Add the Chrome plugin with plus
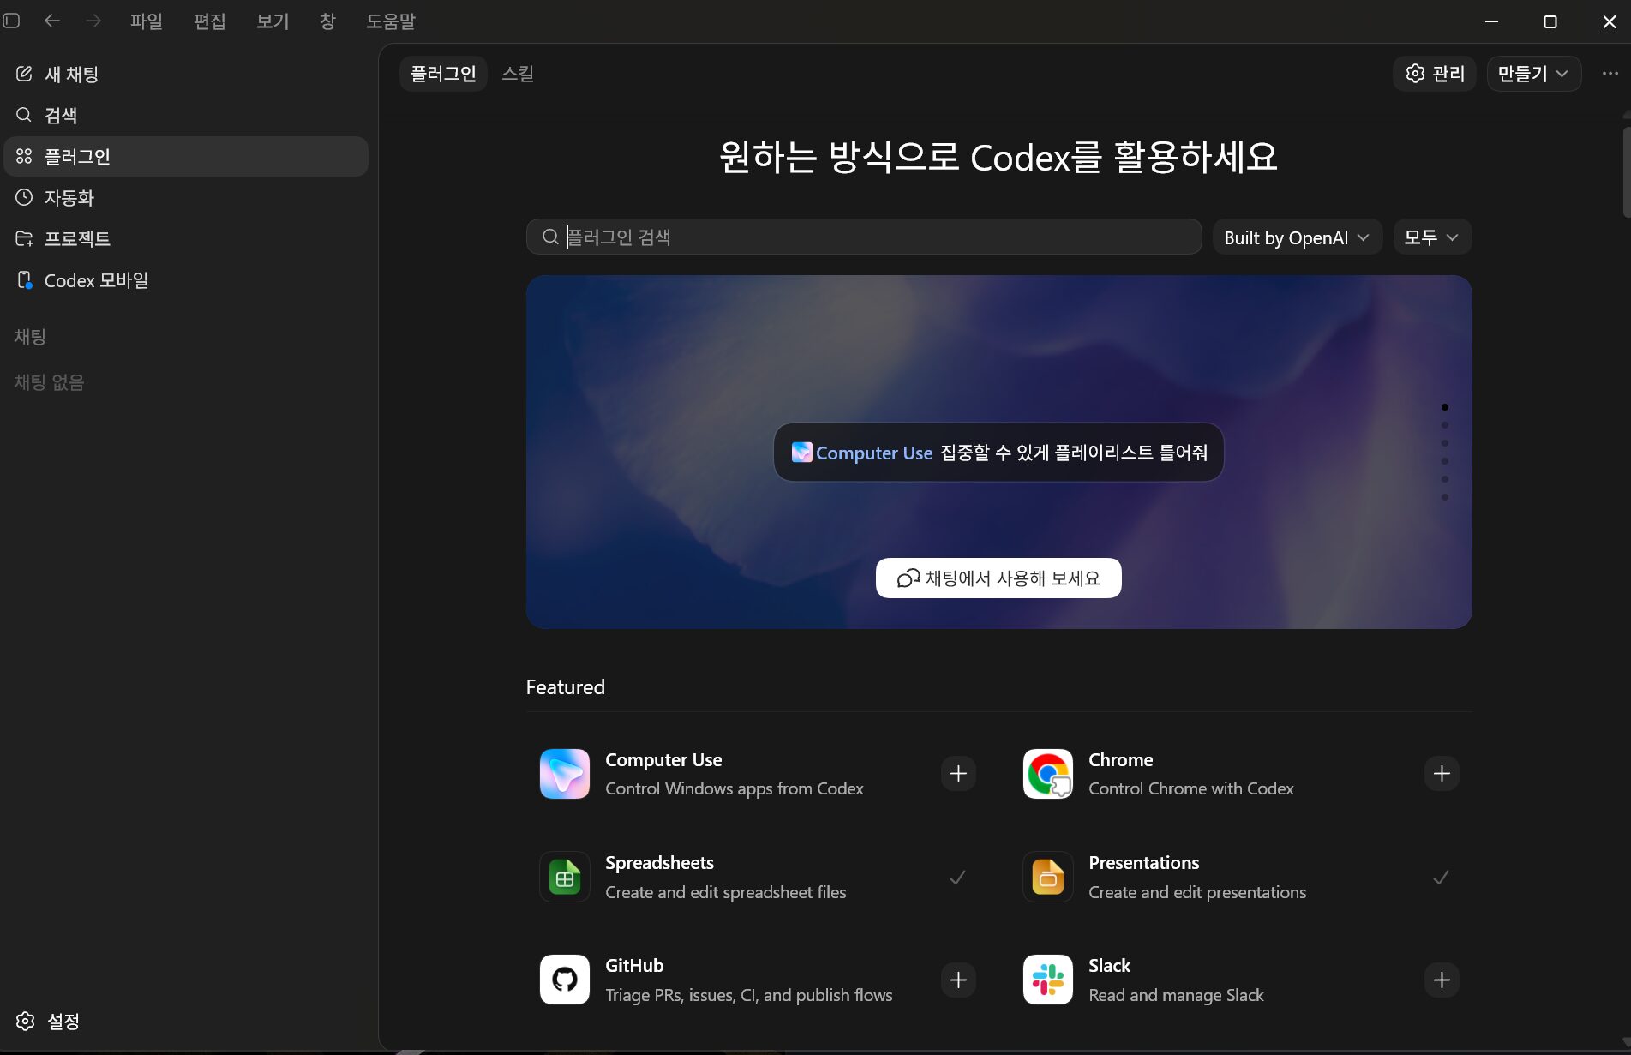Screen dimensions: 1631x1055 coord(1442,774)
